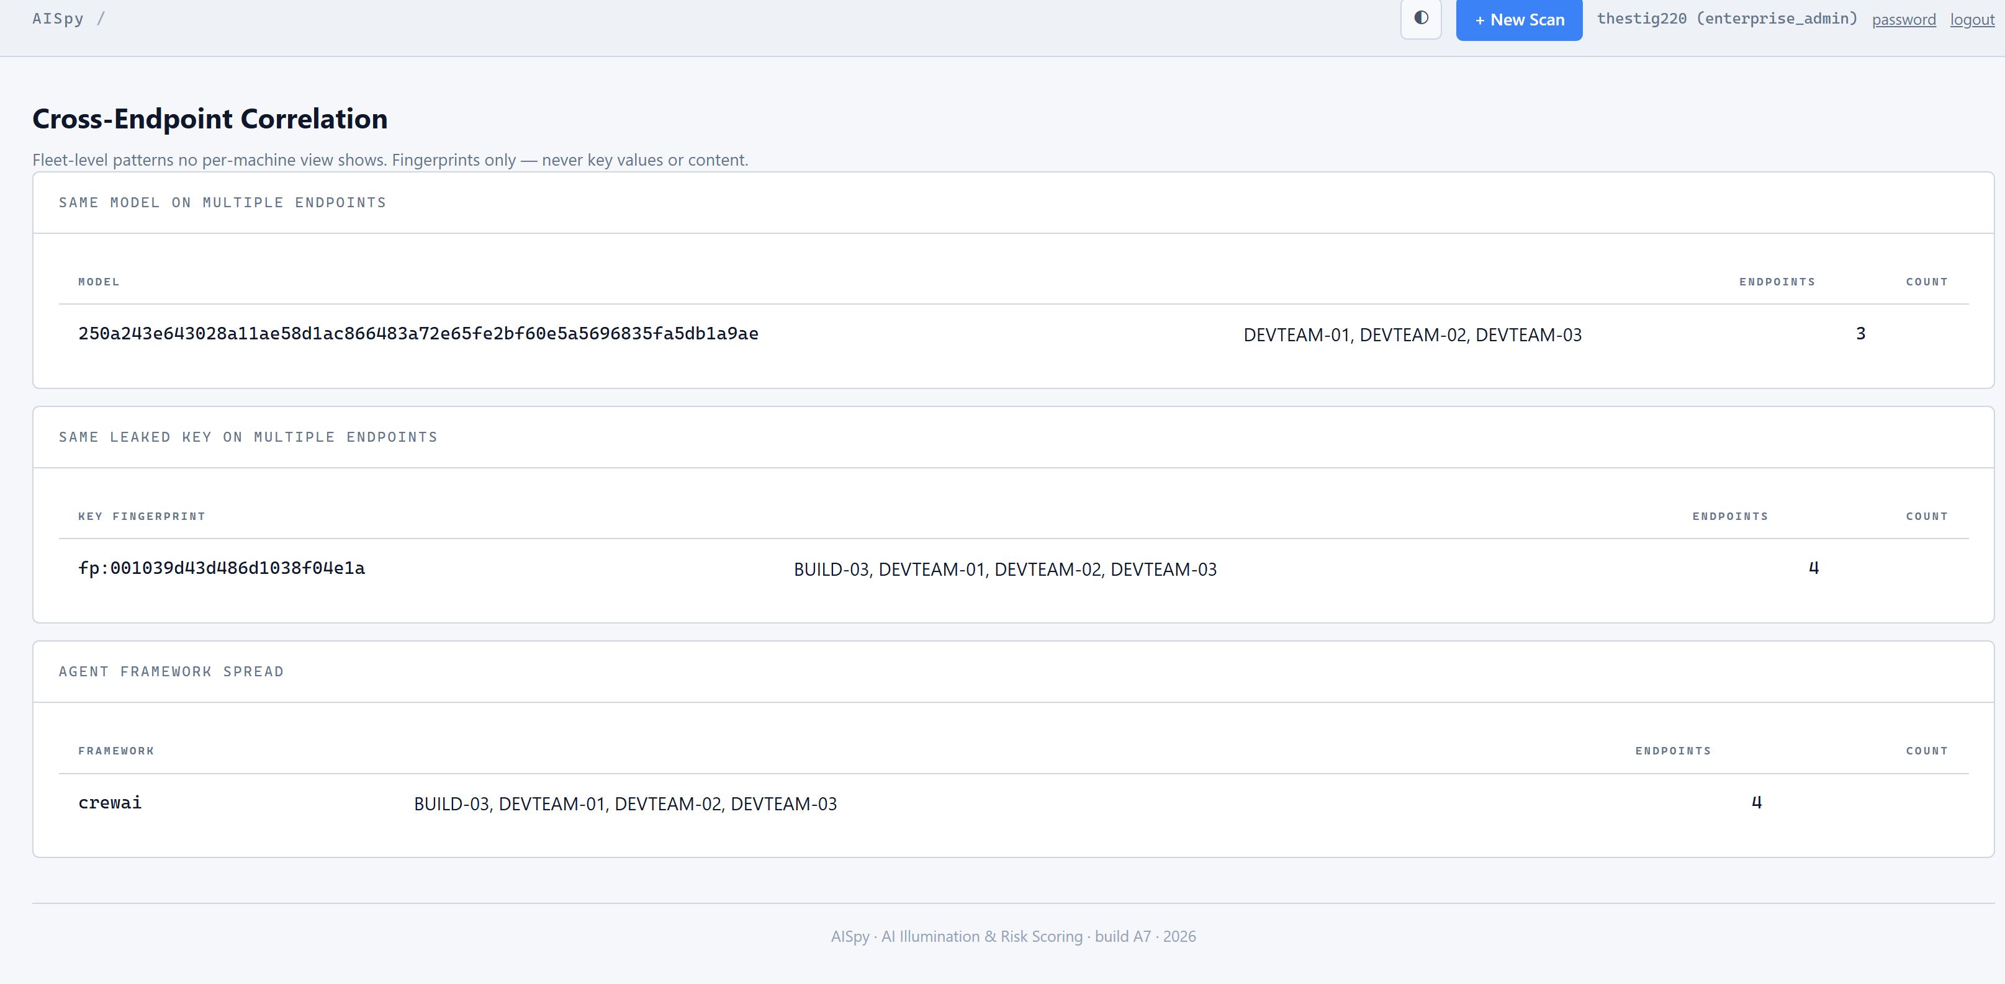Click the Agent Framework Spread card title
Viewport: 2005px width, 984px height.
coord(171,672)
